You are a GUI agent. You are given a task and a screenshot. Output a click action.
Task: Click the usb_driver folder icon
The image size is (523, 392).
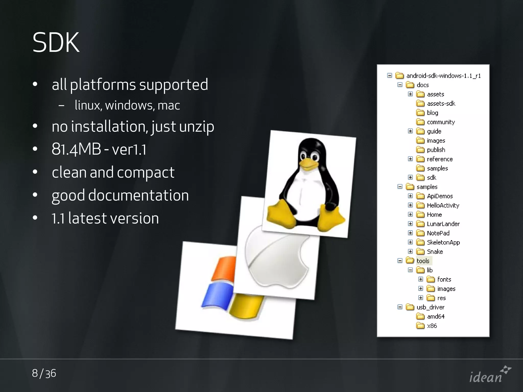pyautogui.click(x=410, y=307)
